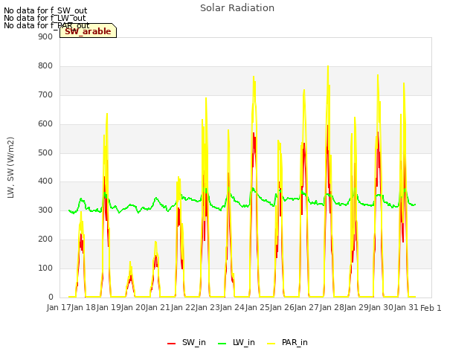Click the 900 y-axis tick label

coord(45,37)
